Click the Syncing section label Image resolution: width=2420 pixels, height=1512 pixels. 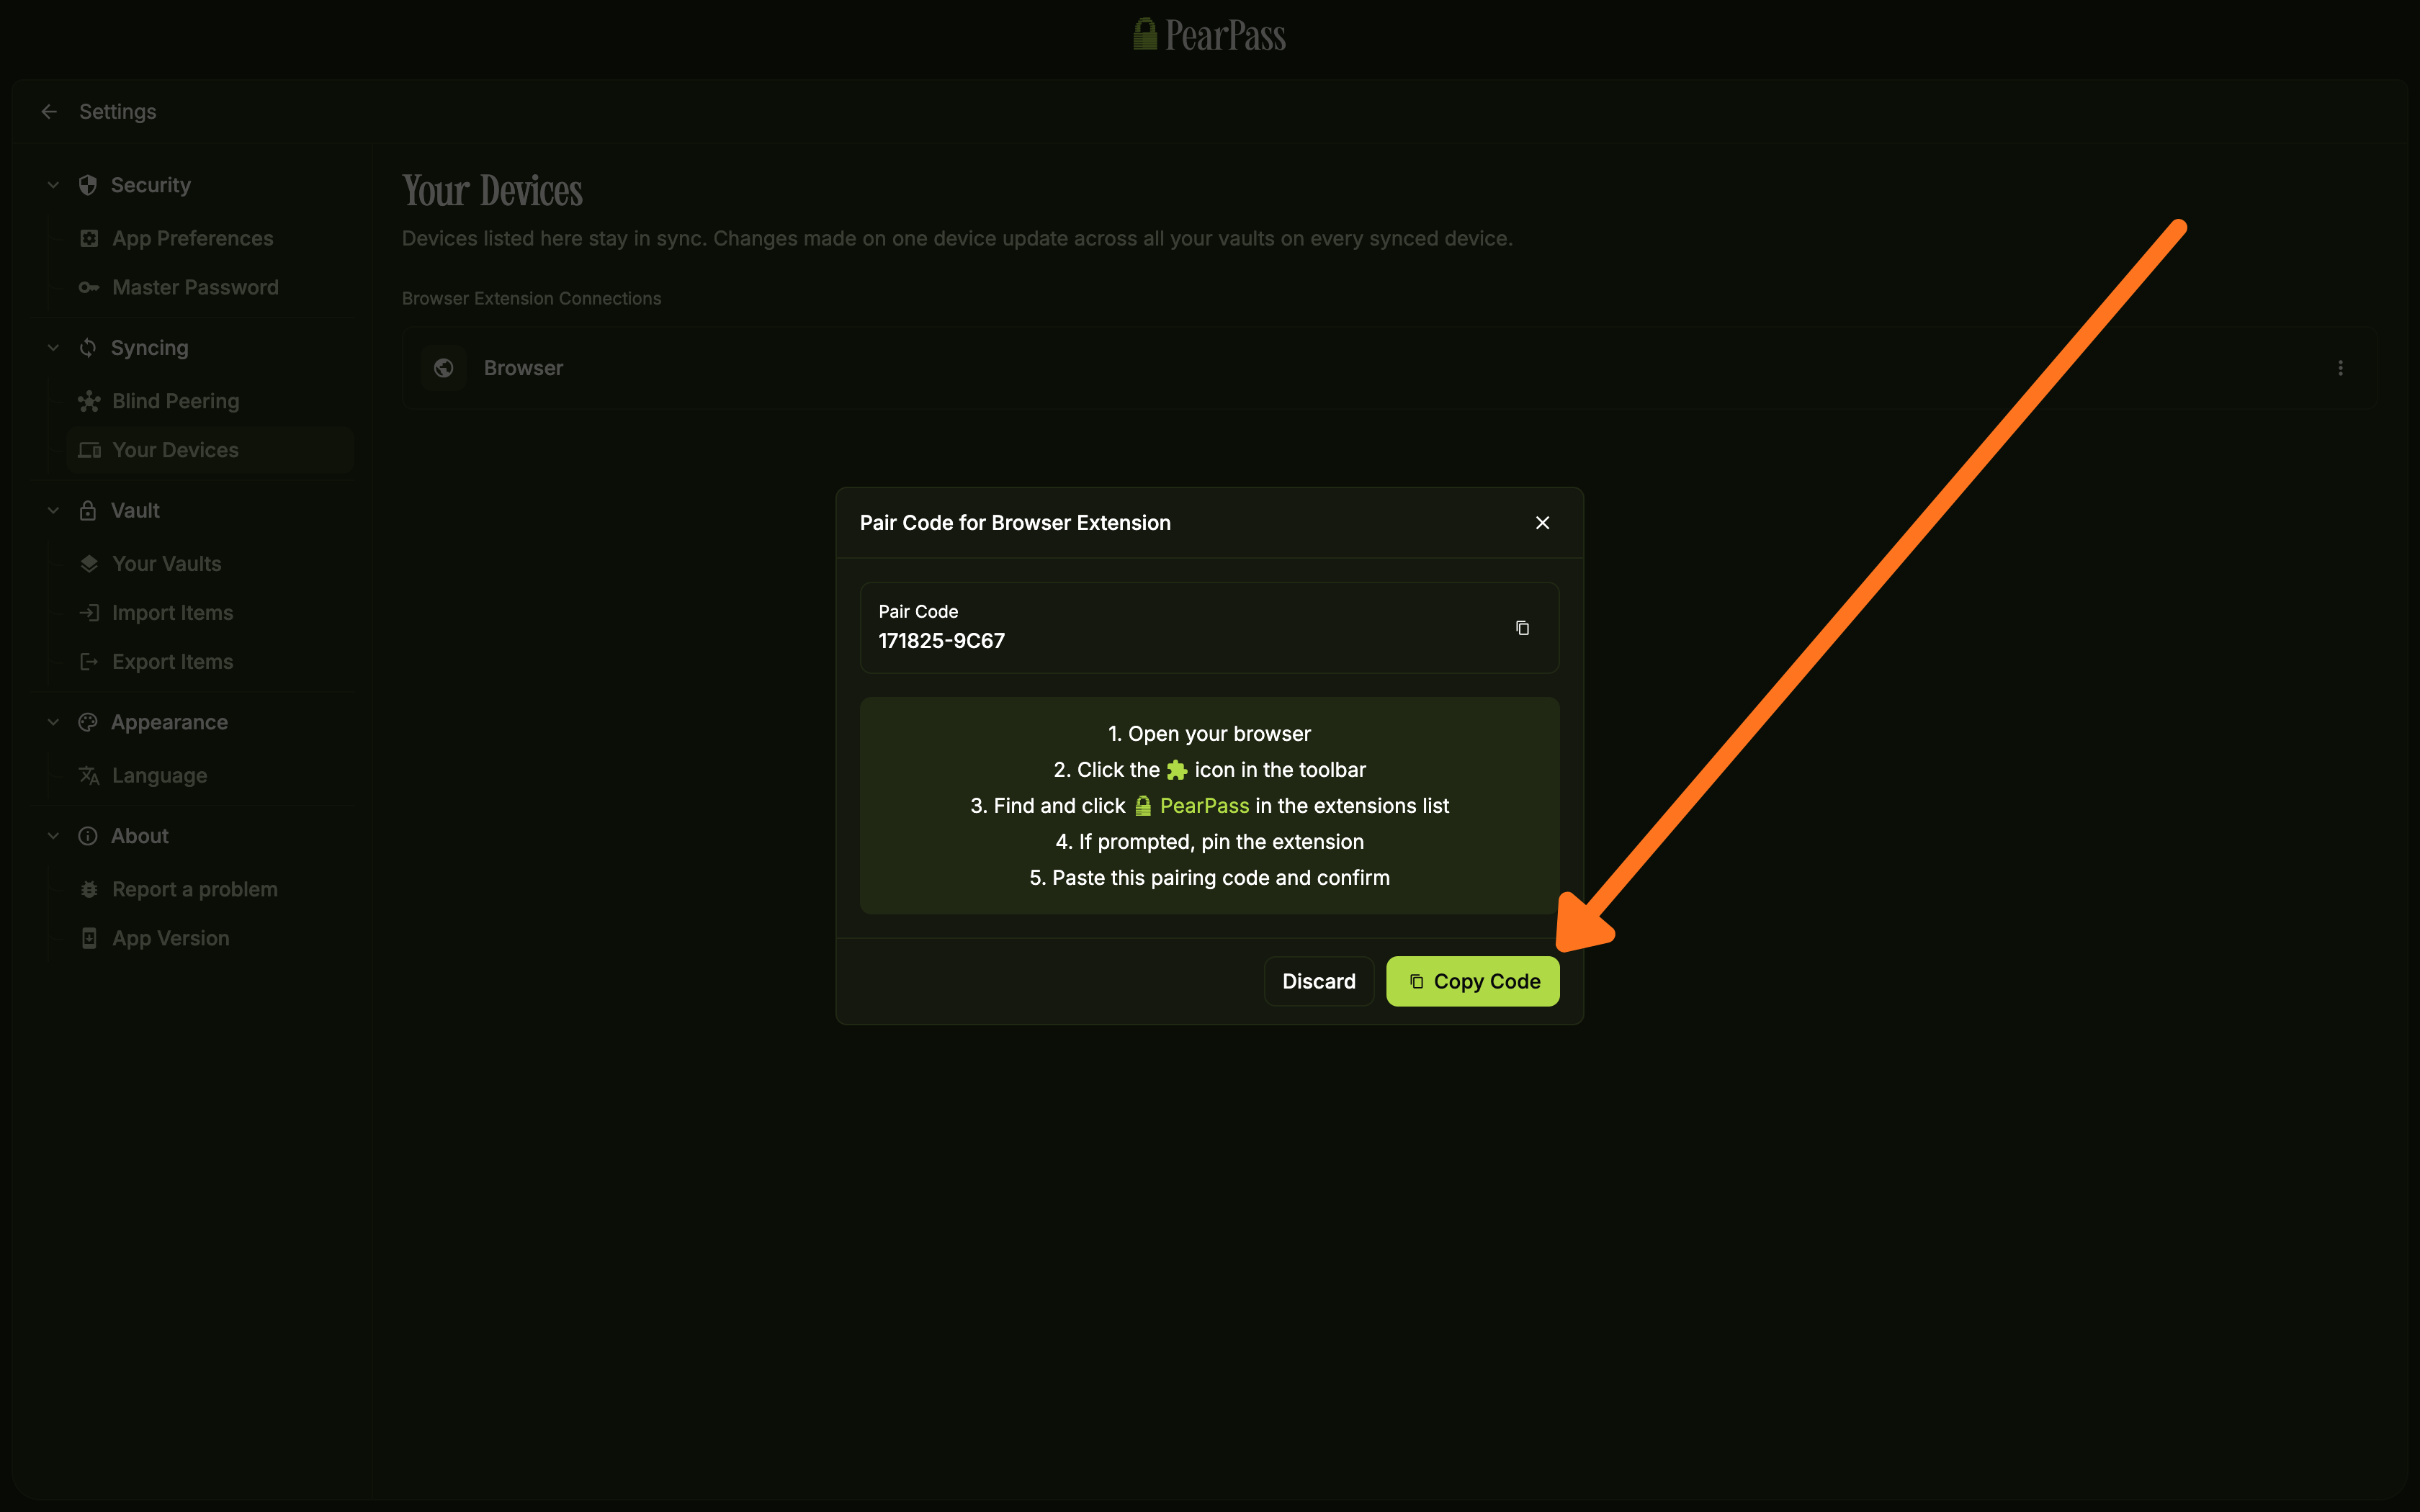click(x=150, y=348)
